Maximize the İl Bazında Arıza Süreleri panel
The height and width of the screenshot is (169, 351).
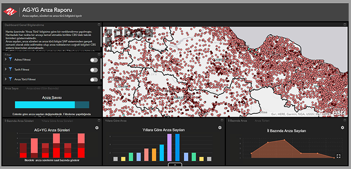point(99,120)
